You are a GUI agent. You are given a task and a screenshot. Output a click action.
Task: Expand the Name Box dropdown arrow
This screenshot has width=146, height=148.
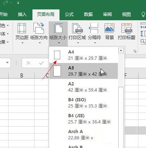(x=7, y=63)
